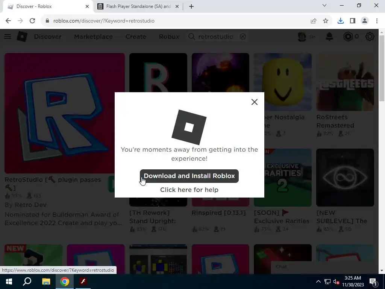Screen dimensions: 385x289
Task: Open the large RetroStudio game thumbnail
Action: point(65,113)
